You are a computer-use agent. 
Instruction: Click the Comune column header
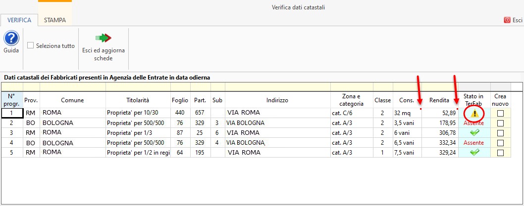click(72, 100)
